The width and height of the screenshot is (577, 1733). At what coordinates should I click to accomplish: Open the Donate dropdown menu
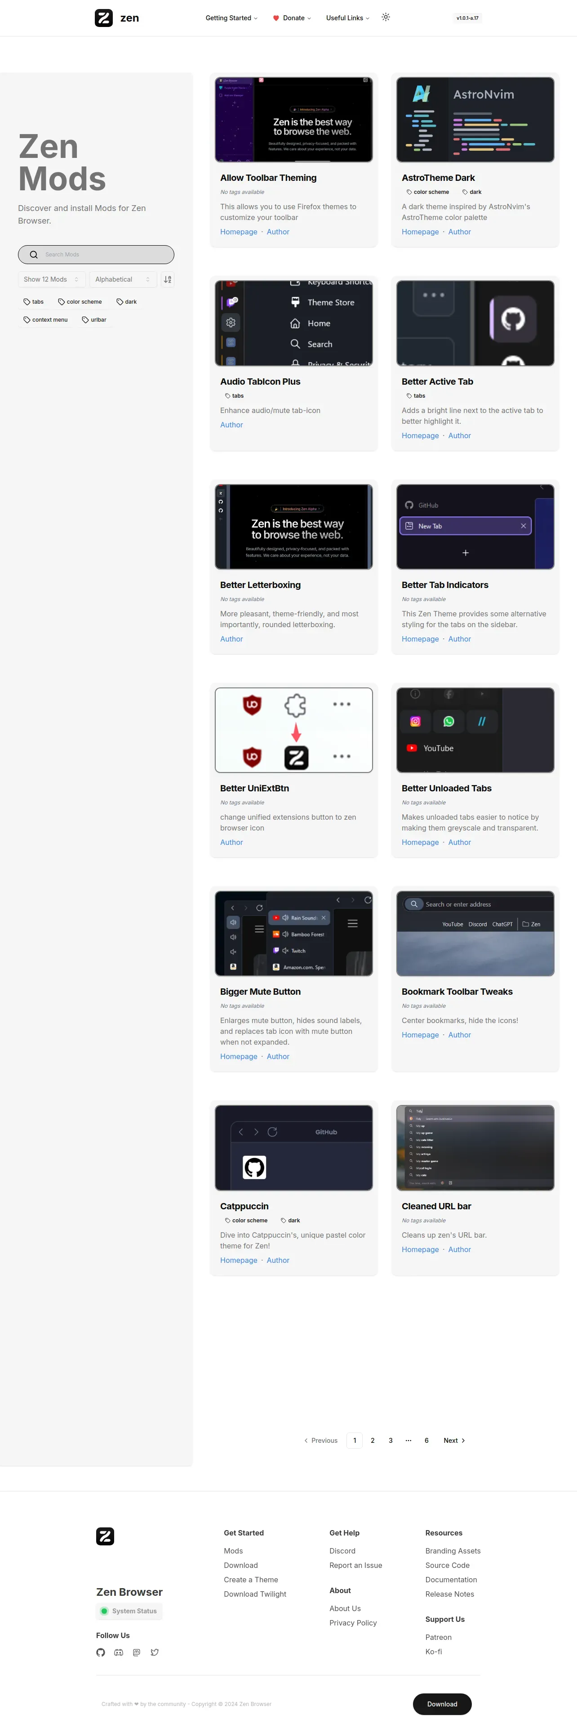coord(292,18)
